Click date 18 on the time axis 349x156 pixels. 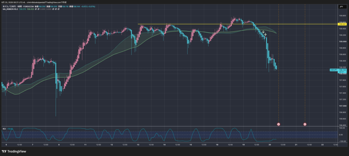217,145
